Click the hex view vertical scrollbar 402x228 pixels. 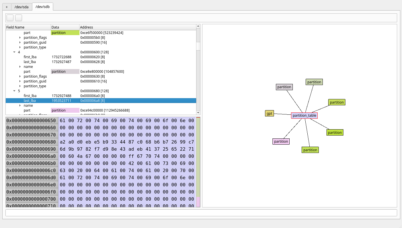[198, 162]
